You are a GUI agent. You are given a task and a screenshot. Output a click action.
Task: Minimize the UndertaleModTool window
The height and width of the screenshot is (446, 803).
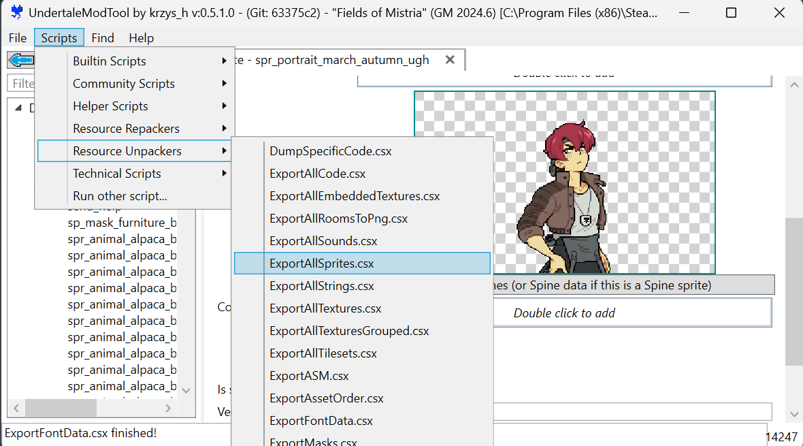coord(684,13)
